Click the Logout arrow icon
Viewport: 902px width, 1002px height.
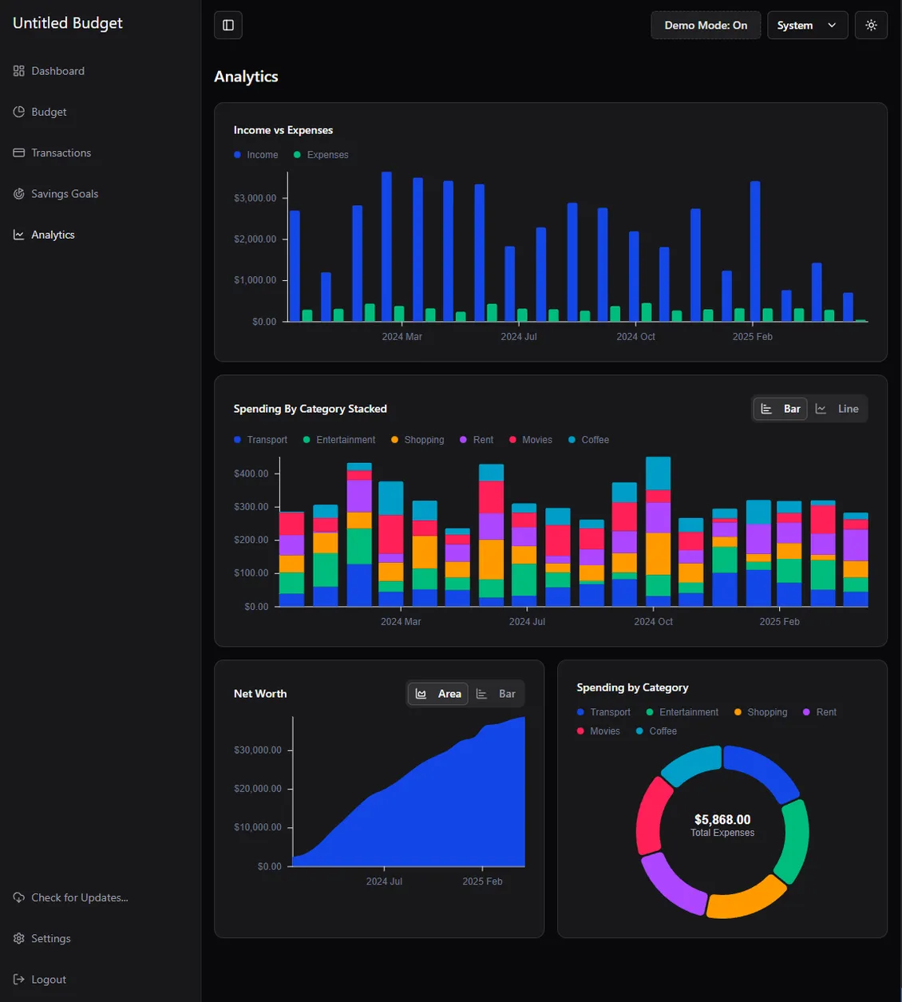coord(19,980)
